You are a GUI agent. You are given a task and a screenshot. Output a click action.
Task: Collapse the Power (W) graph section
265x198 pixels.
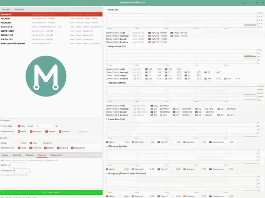click(x=106, y=10)
